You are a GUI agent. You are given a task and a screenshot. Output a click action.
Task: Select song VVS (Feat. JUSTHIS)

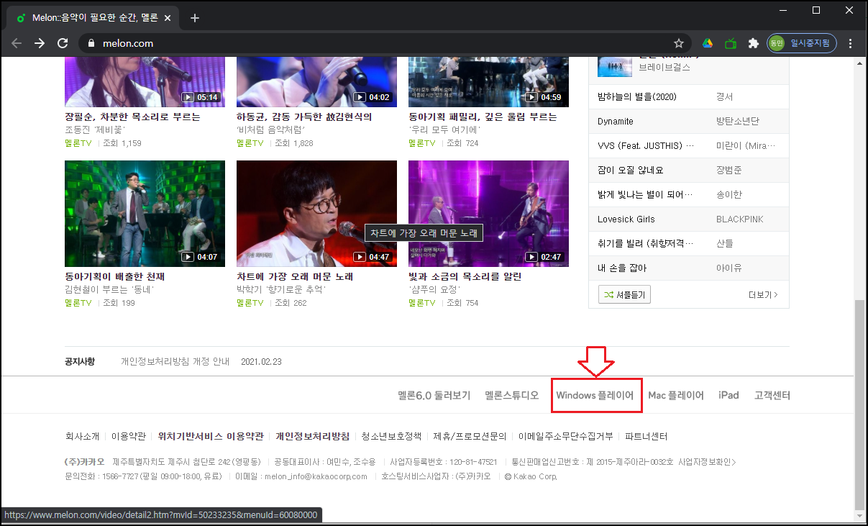click(x=646, y=146)
